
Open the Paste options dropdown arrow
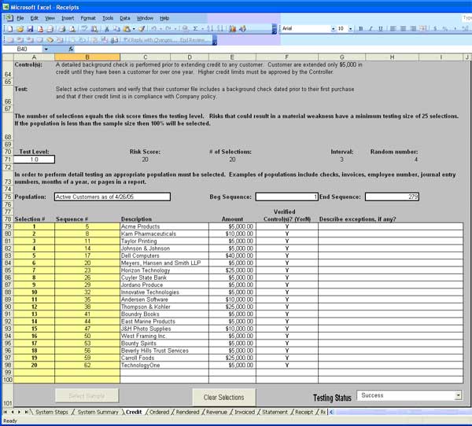tap(134, 29)
